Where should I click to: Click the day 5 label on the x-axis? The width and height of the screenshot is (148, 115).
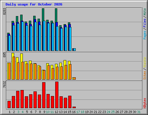(x=27, y=112)
